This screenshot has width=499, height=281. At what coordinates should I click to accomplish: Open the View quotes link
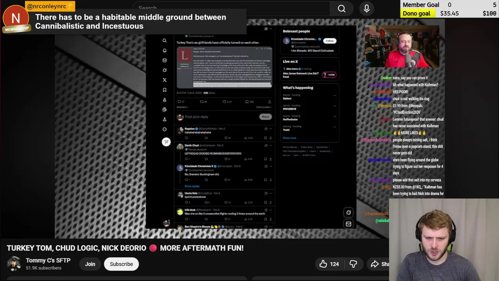263,107
